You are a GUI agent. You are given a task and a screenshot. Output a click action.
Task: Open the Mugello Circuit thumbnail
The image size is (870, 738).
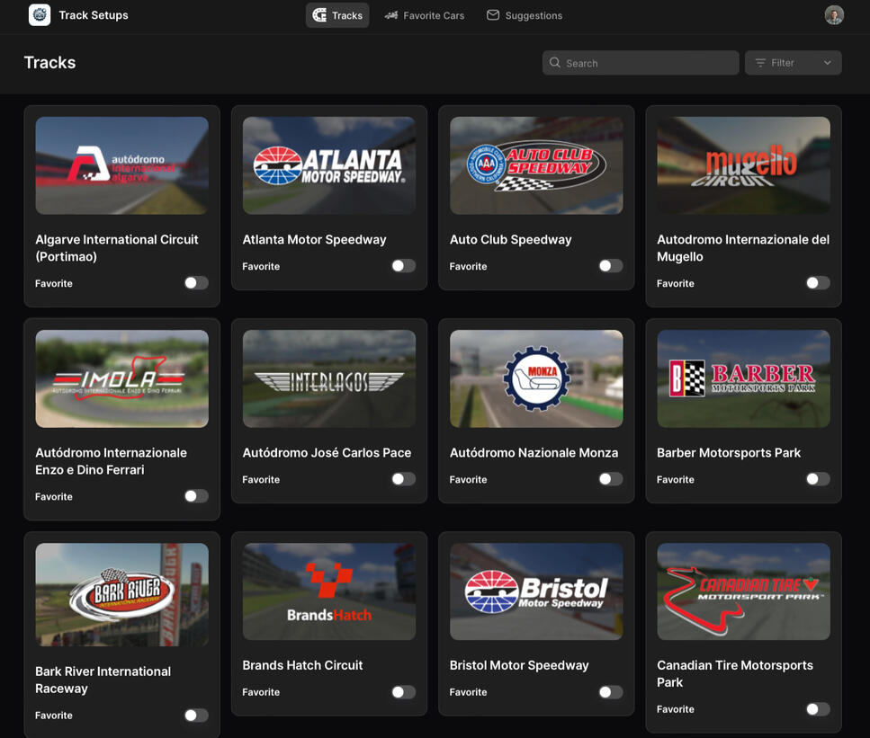pyautogui.click(x=743, y=165)
